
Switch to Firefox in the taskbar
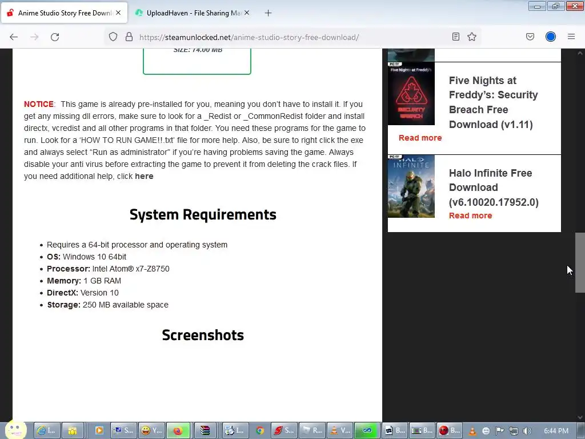[x=178, y=430]
